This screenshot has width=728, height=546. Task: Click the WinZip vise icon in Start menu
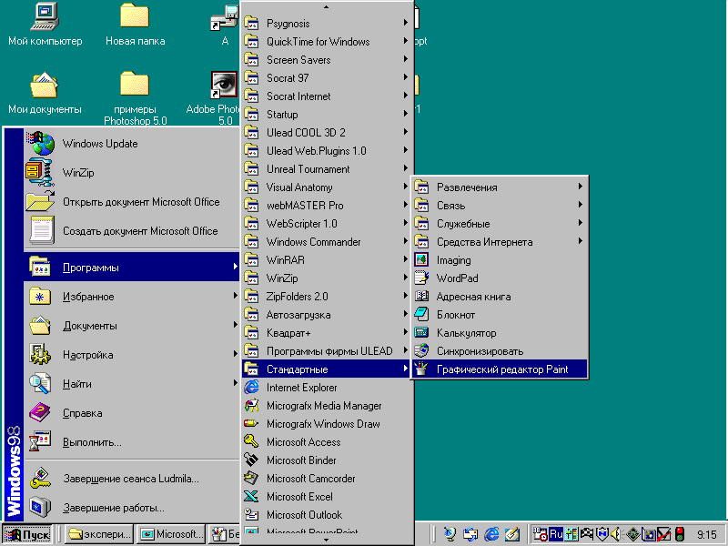(x=40, y=172)
